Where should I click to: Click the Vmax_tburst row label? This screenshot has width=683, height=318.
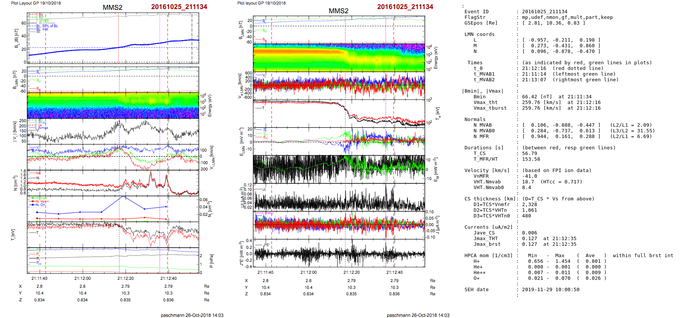pyautogui.click(x=490, y=108)
